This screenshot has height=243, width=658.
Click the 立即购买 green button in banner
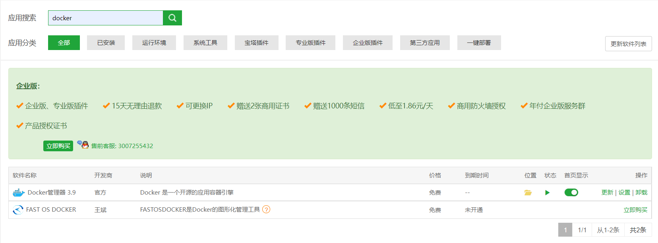58,146
